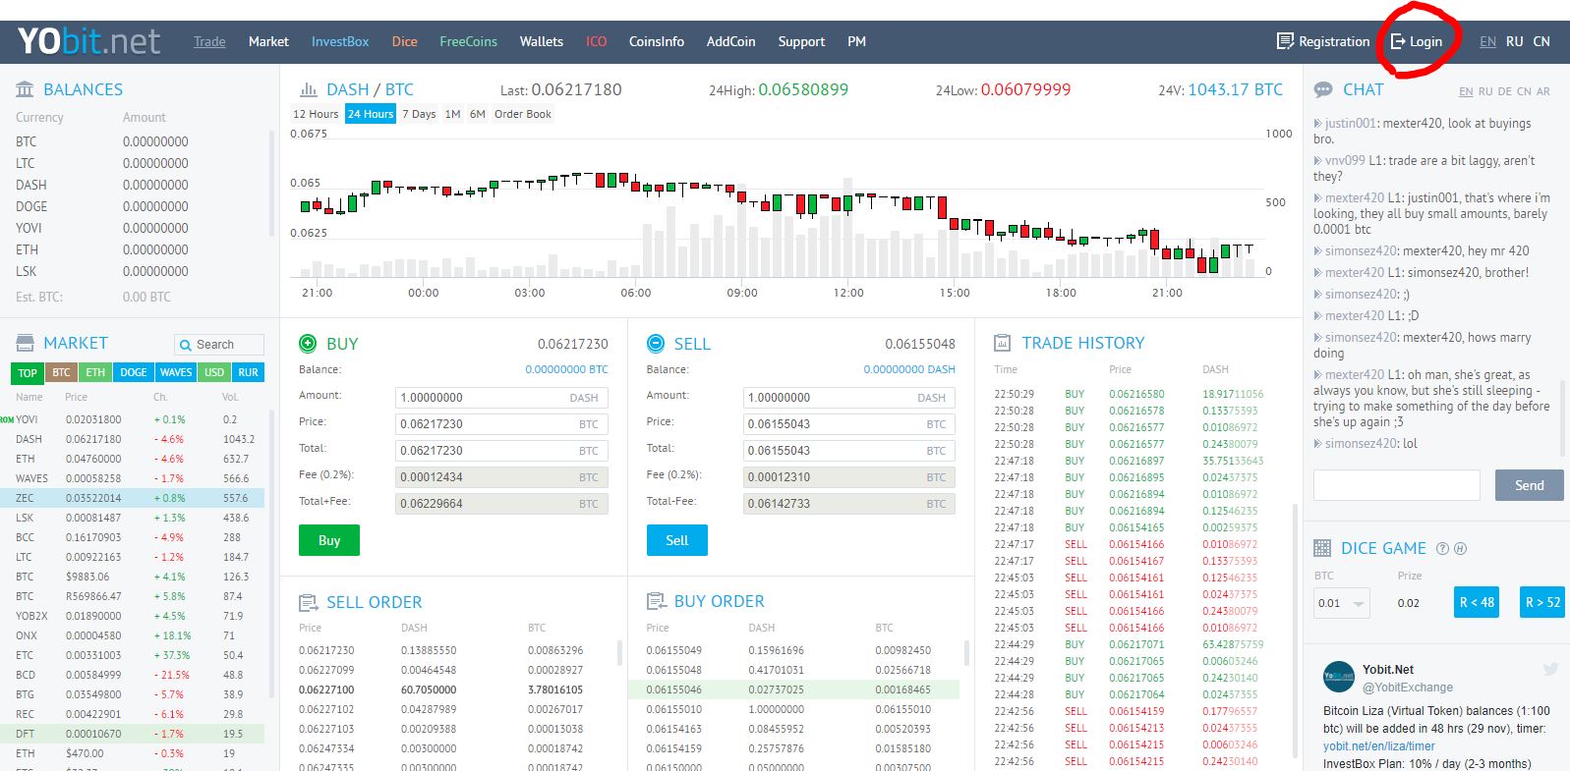The width and height of the screenshot is (1570, 771).
Task: Click the chat speech bubble icon
Action: click(x=1323, y=89)
